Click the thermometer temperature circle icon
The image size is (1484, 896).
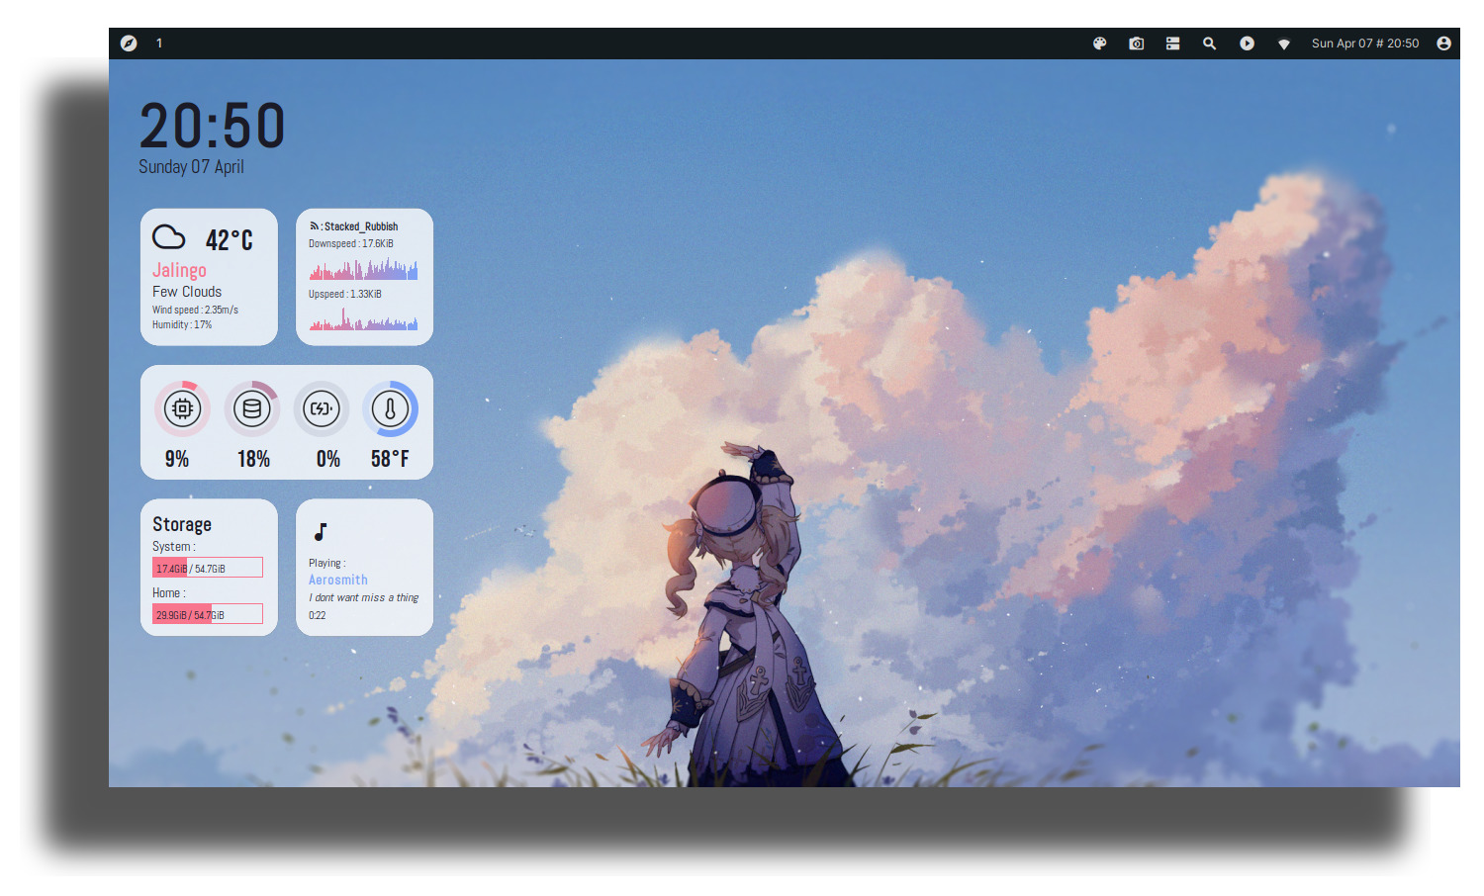coord(390,408)
